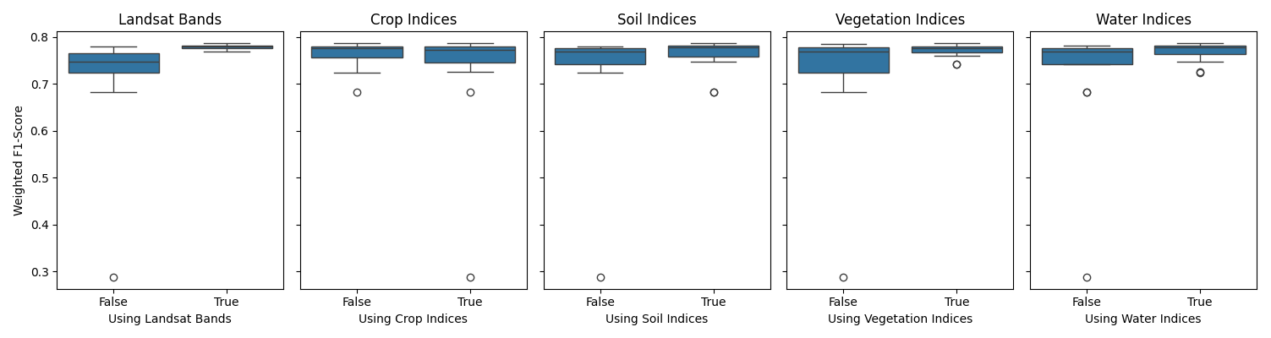The image size is (1271, 338).
Task: Click the True box in Landsat Bands plot
Action: click(227, 47)
